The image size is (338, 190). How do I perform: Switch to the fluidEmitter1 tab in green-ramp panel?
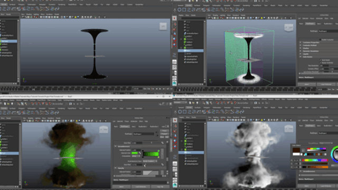tap(143, 127)
